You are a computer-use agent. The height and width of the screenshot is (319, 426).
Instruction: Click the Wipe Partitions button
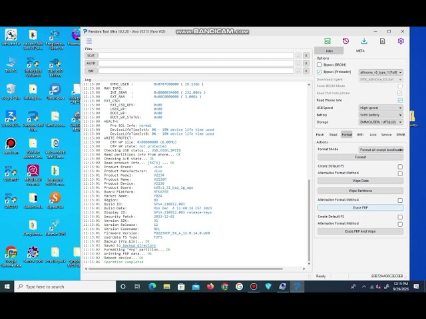(x=360, y=191)
